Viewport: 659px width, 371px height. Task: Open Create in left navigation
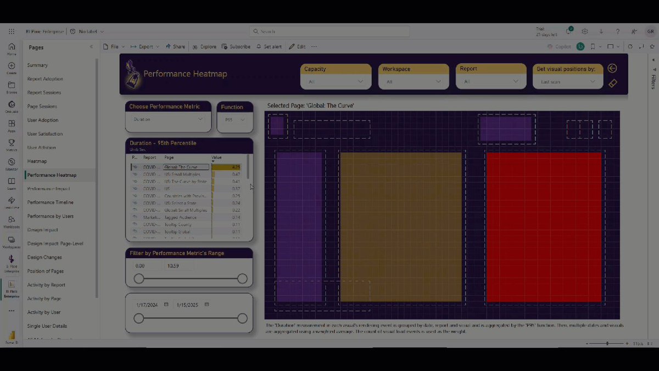[12, 68]
